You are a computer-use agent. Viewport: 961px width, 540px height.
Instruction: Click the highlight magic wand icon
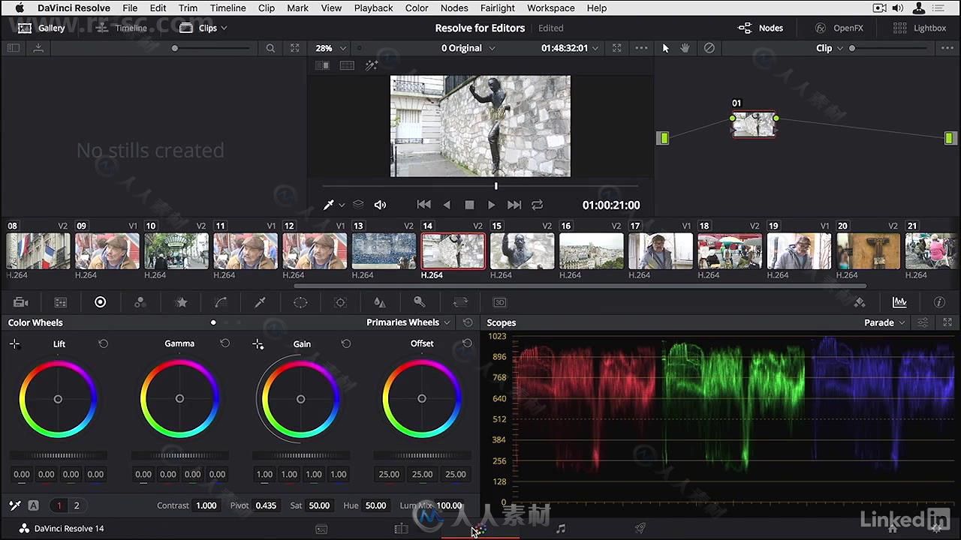pyautogui.click(x=372, y=66)
